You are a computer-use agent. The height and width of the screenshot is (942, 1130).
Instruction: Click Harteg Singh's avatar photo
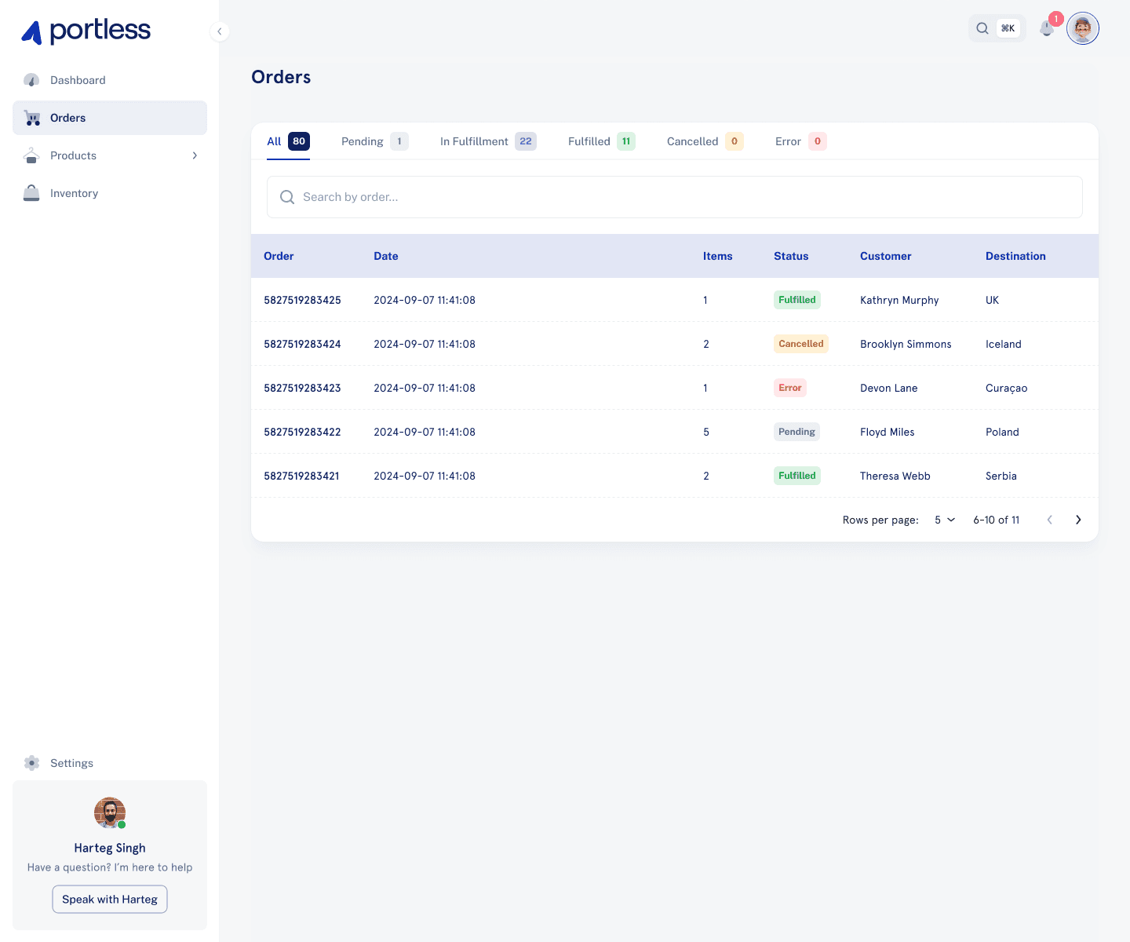pyautogui.click(x=110, y=813)
